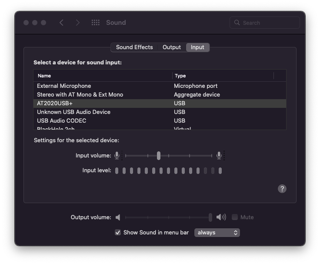Screen dimensions: 320x264
Task: Select the BlackHole 2ch device
Action: point(160,128)
